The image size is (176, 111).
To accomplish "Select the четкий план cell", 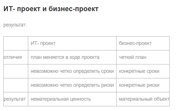I will (143, 57).
